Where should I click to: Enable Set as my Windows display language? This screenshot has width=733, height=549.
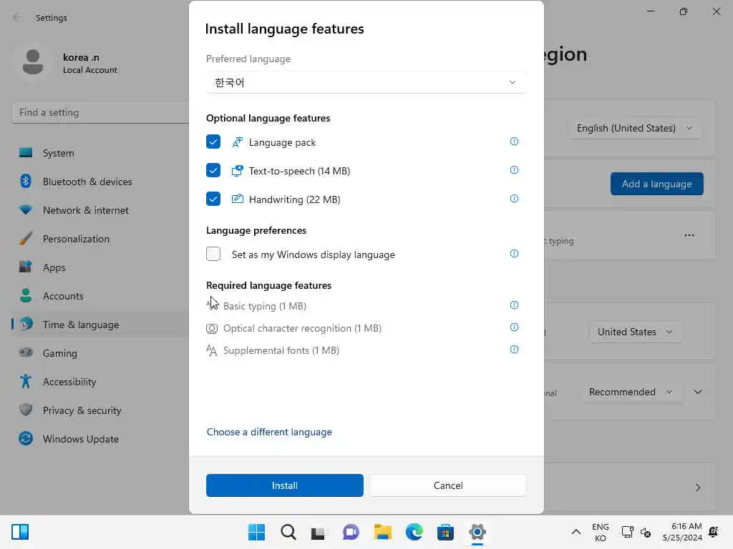213,254
